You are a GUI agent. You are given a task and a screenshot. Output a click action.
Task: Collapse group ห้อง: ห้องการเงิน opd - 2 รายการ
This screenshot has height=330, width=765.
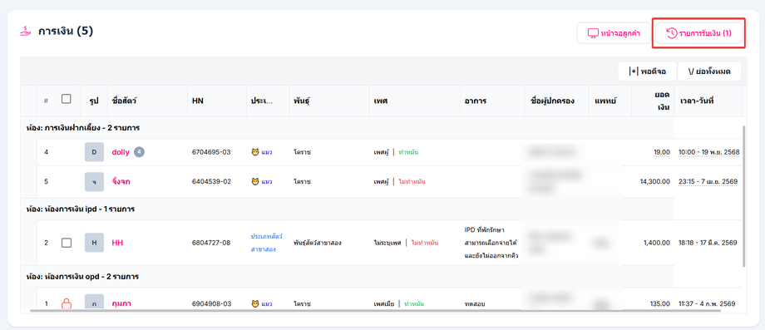(82, 276)
